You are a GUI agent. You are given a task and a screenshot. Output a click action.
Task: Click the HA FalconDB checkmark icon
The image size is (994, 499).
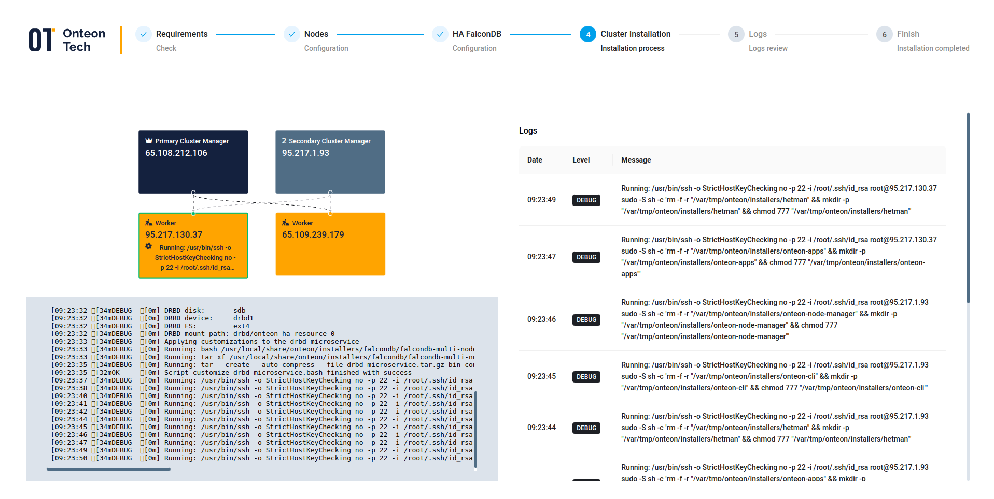[x=440, y=34]
